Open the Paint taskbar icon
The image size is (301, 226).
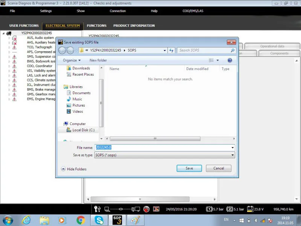click(x=135, y=220)
